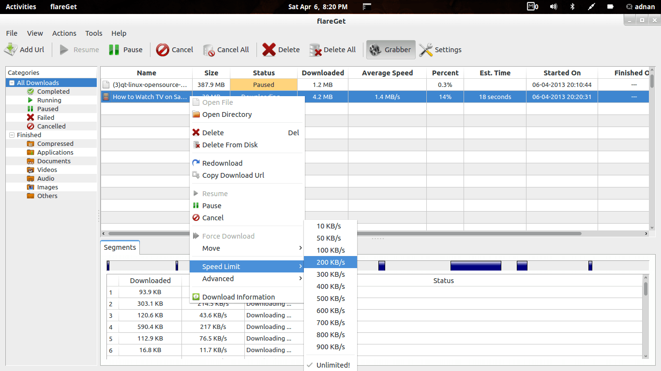Open the Tools menu
This screenshot has width=661, height=371.
coord(94,33)
